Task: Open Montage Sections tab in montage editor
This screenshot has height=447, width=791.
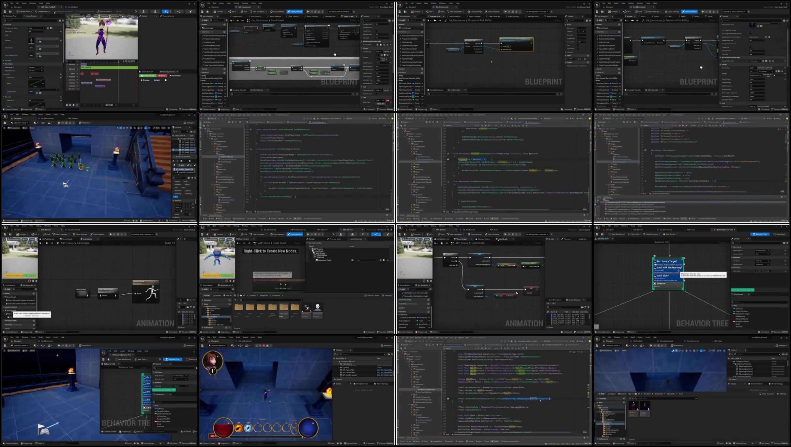Action: tap(169, 71)
